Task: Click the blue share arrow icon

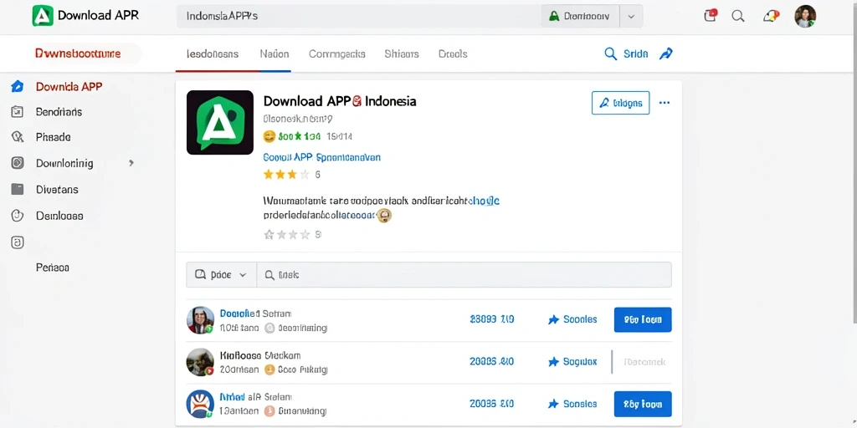Action: click(665, 53)
